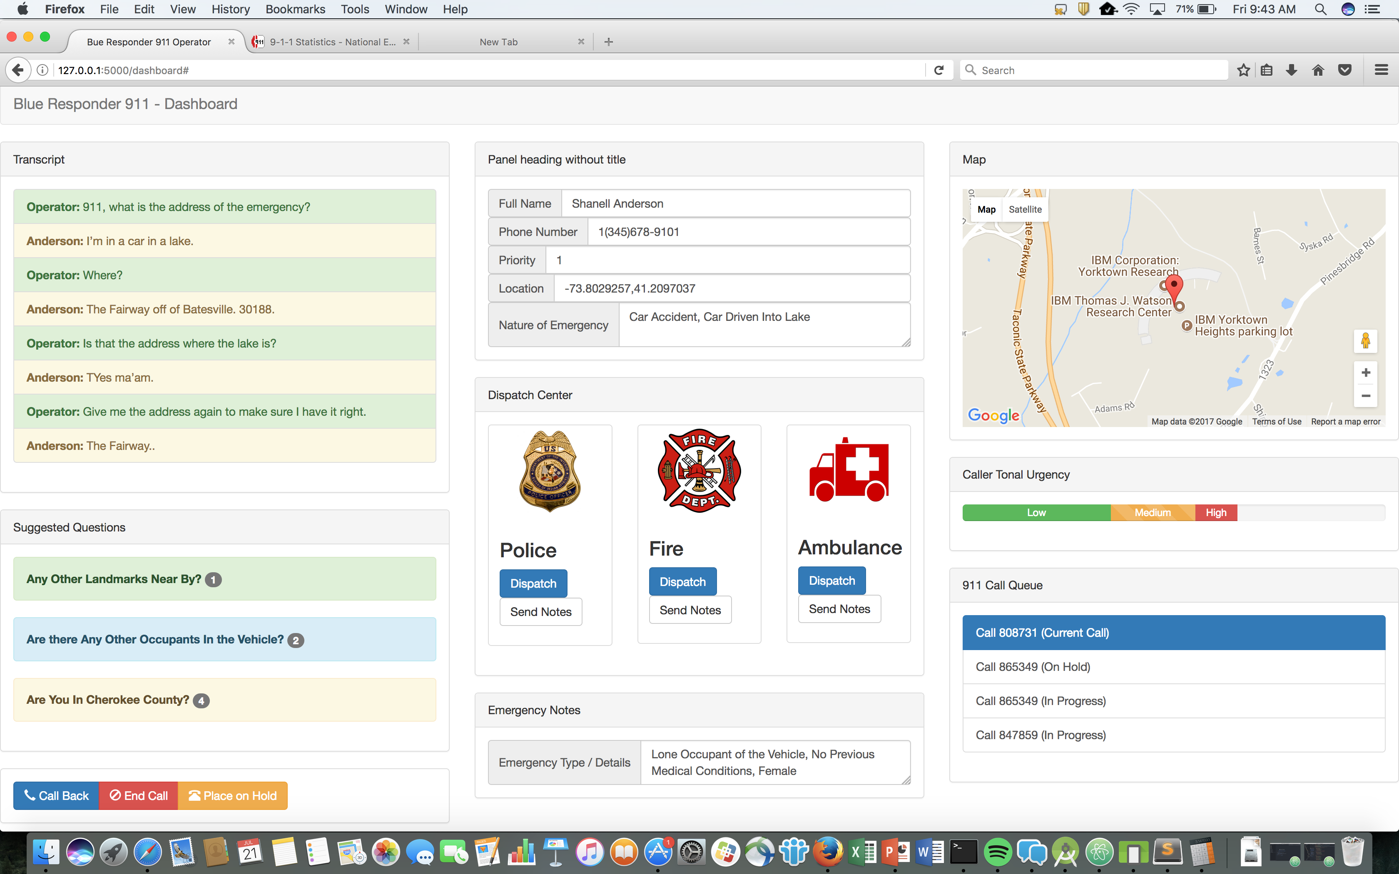
Task: Select the Street View pegman icon
Action: [1365, 340]
